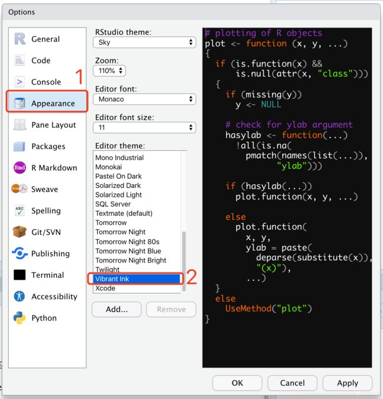Select the SQL Server theme

pyautogui.click(x=137, y=204)
